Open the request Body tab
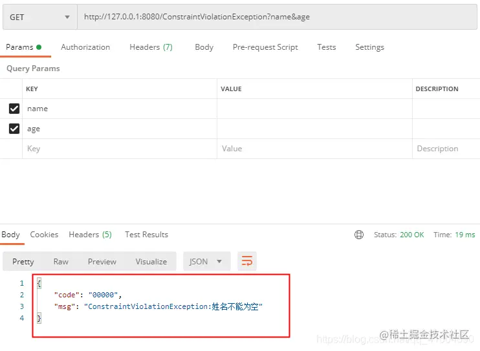The width and height of the screenshot is (480, 351). click(204, 47)
